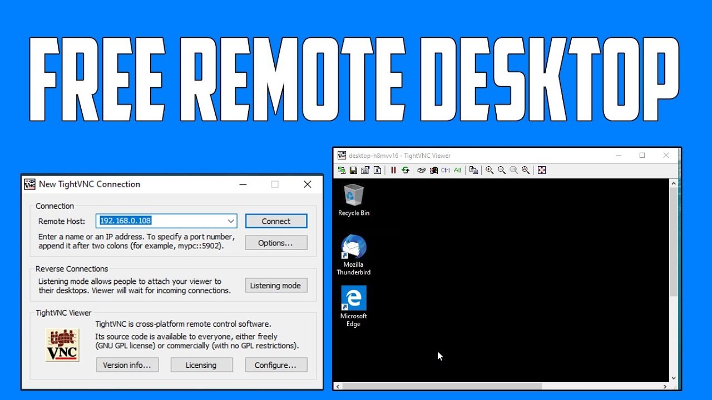Click the viewer scroll left arrow
The height and width of the screenshot is (400, 712).
coord(338,386)
